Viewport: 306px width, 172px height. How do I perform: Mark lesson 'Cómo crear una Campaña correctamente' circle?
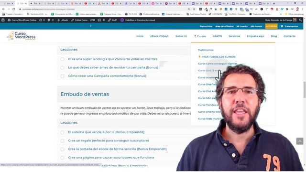63,76
